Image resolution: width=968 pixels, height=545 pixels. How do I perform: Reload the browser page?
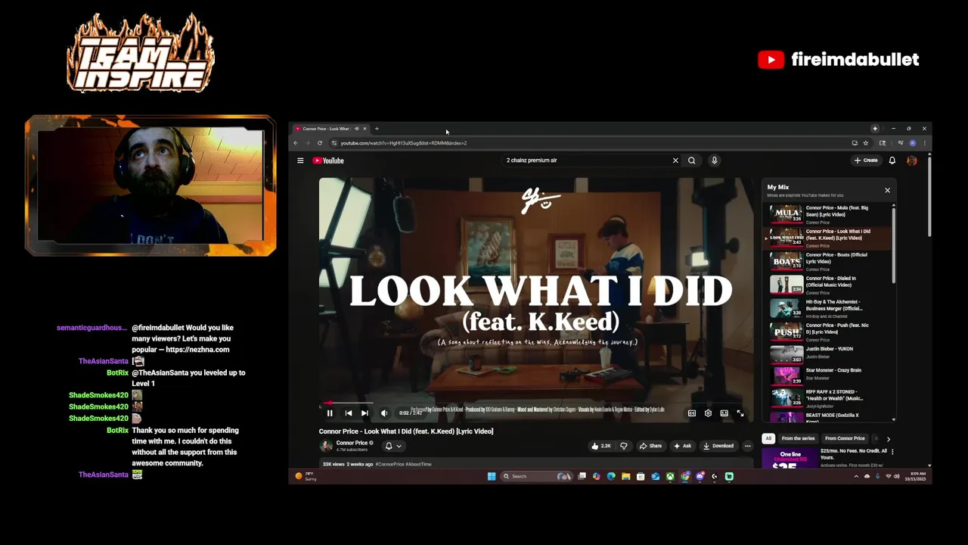[320, 143]
